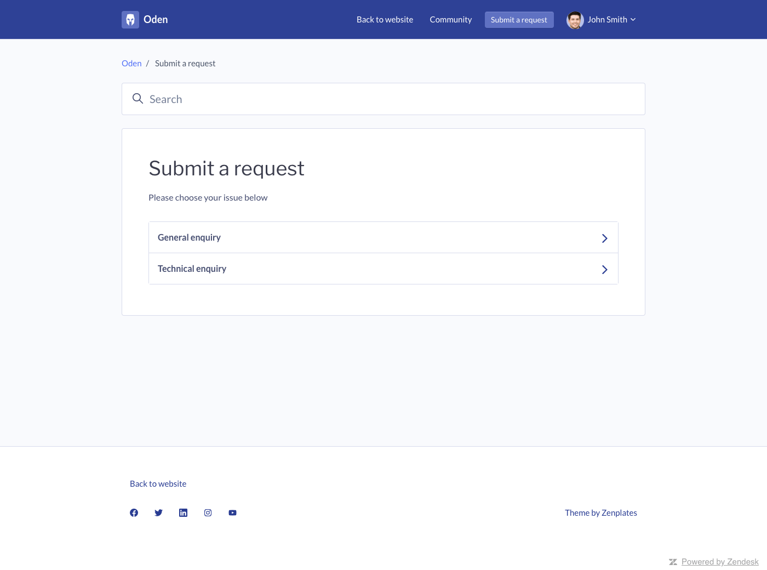Open Community in the header navigation
The image size is (767, 570).
coord(450,20)
